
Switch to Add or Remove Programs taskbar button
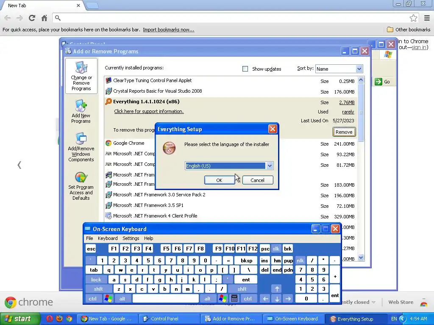[x=231, y=319]
